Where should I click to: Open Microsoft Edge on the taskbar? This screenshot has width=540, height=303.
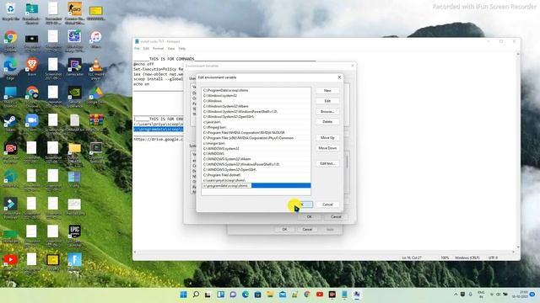click(x=246, y=295)
